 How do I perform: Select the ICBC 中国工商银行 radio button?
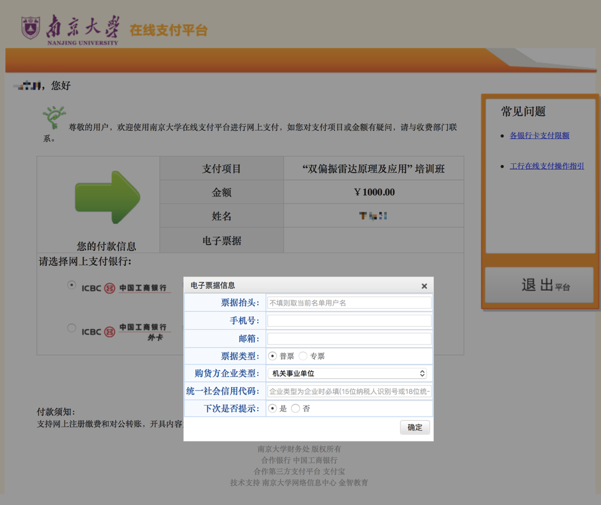point(72,285)
